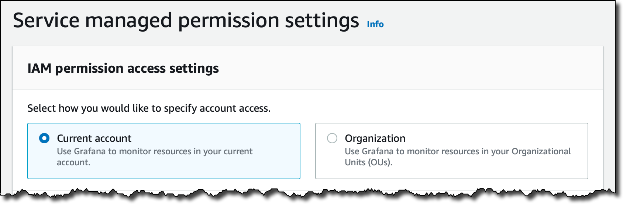Click the "account." text ending the Current account description

click(x=73, y=162)
